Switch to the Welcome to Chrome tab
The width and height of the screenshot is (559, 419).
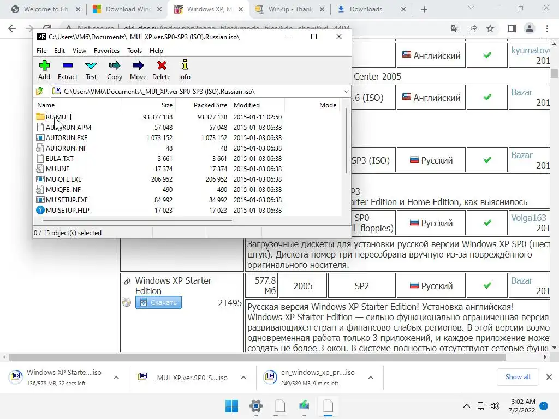pyautogui.click(x=46, y=9)
